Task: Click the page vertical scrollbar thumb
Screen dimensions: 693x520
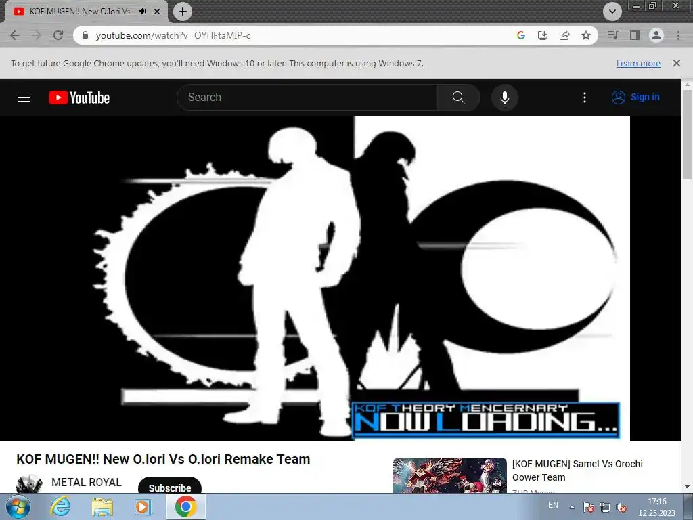Action: 688,134
